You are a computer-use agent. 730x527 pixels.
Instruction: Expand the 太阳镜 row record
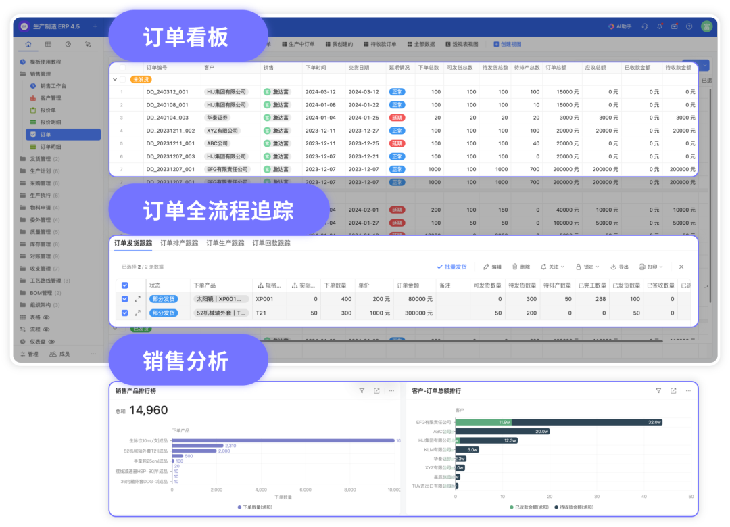(x=137, y=299)
